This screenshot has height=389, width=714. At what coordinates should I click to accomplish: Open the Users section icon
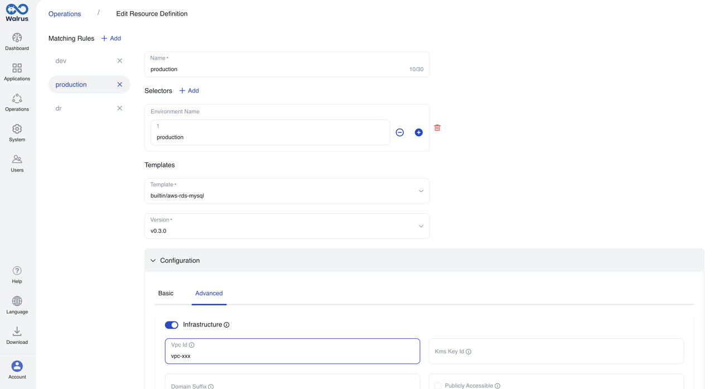click(x=17, y=160)
